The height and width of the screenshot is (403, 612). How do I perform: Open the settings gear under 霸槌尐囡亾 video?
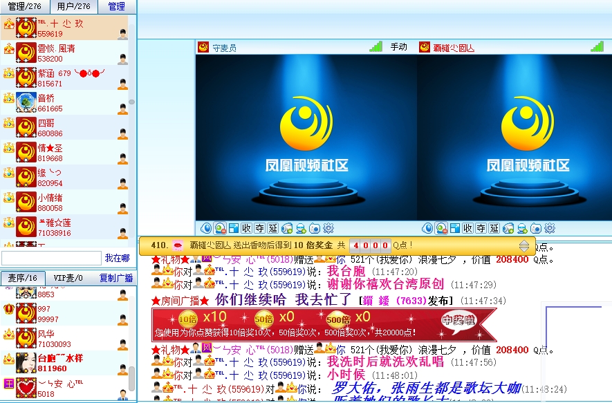point(550,228)
